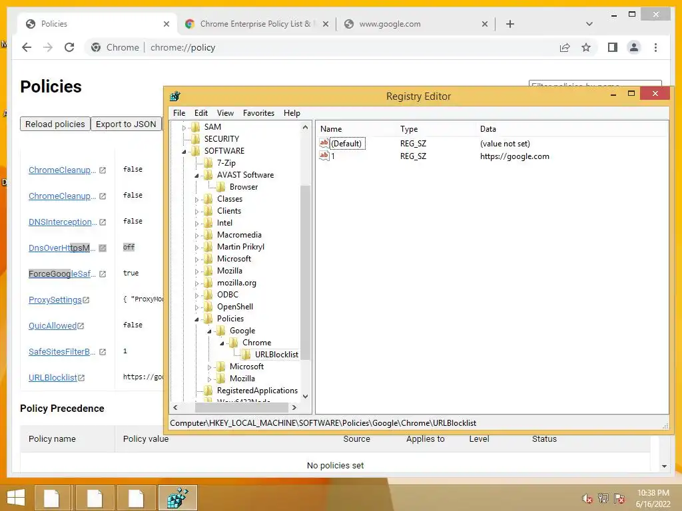682x511 pixels.
Task: Open Chrome three-dot menu
Action: [x=655, y=47]
